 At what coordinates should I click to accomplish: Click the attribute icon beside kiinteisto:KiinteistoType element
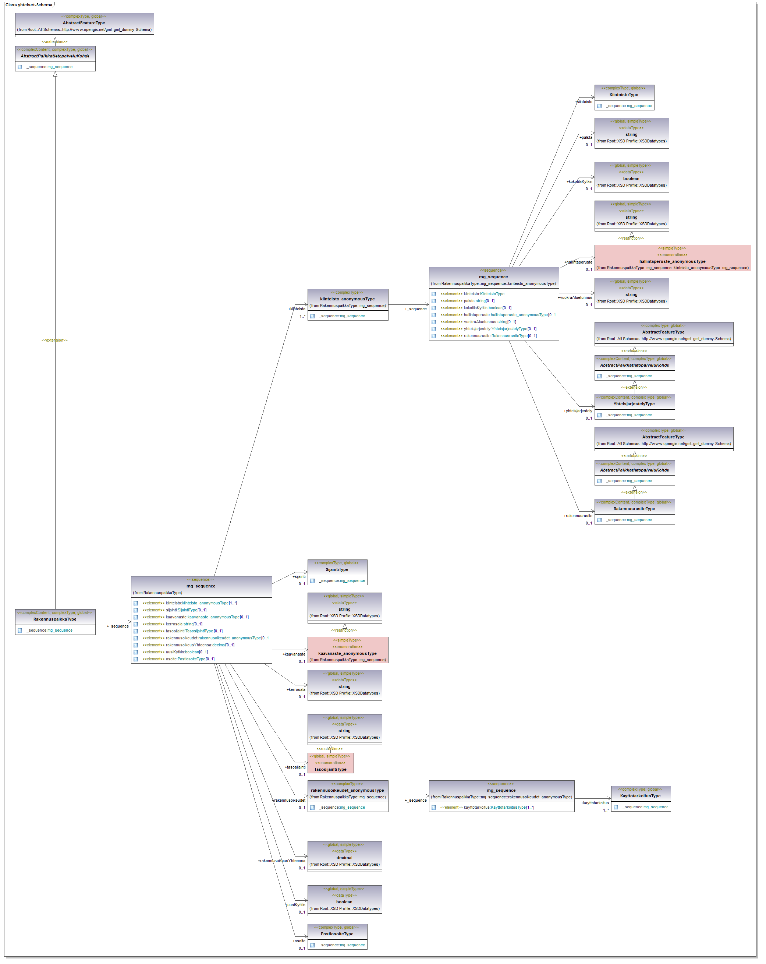pyautogui.click(x=433, y=294)
